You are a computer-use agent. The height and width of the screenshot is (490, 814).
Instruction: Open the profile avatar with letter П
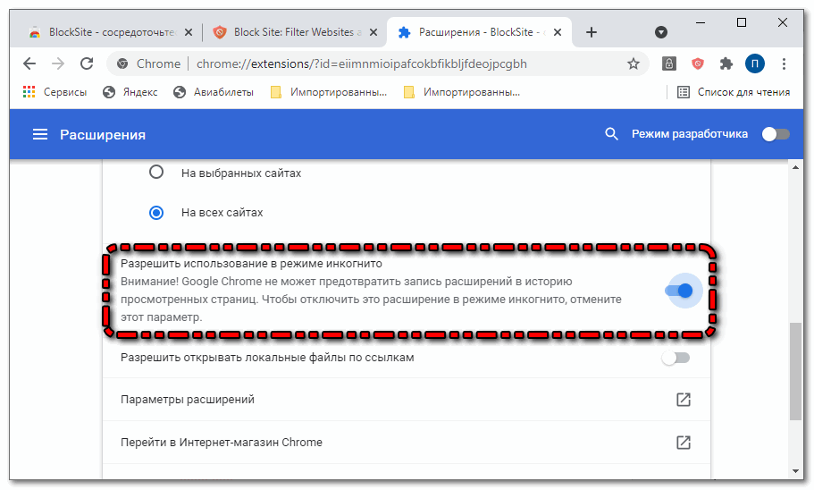(x=755, y=63)
